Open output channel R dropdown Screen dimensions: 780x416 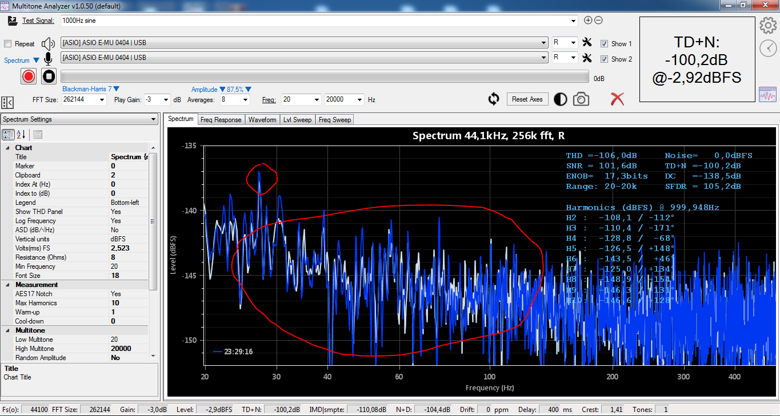(x=573, y=43)
